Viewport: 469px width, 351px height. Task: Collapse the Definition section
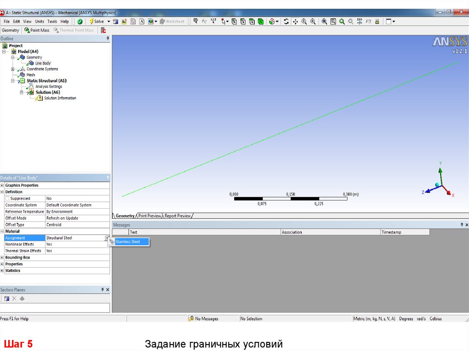click(x=2, y=192)
